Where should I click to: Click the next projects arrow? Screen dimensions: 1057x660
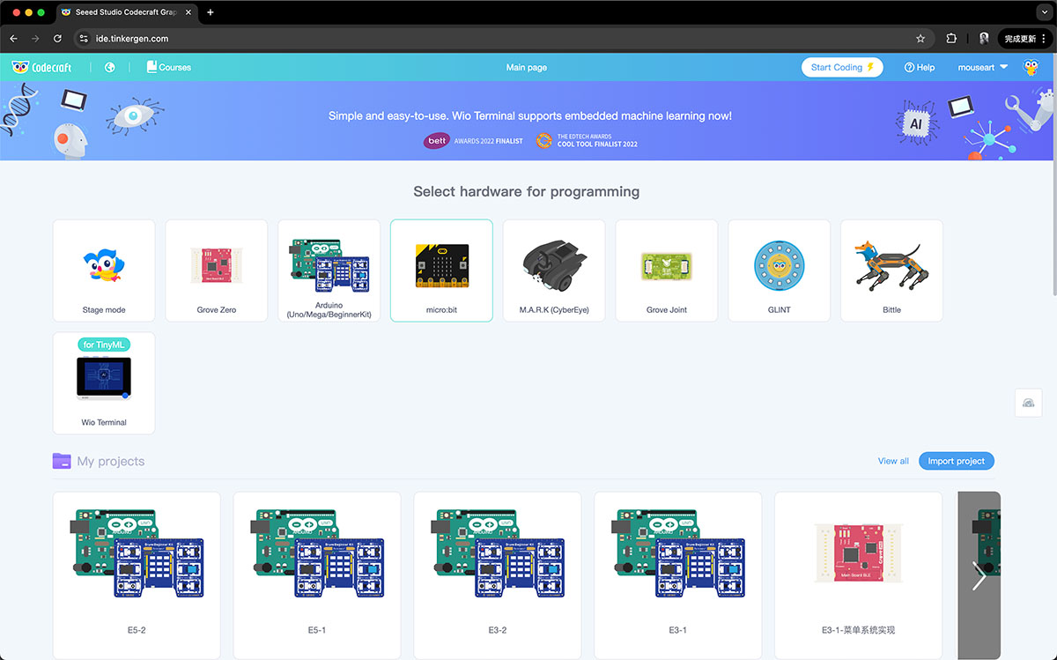979,575
